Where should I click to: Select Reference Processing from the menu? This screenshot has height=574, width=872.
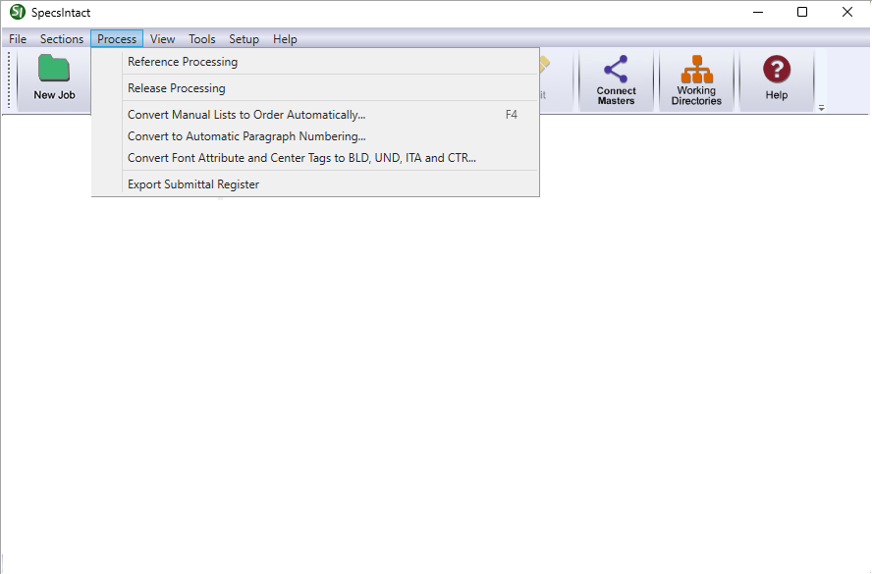pos(183,62)
